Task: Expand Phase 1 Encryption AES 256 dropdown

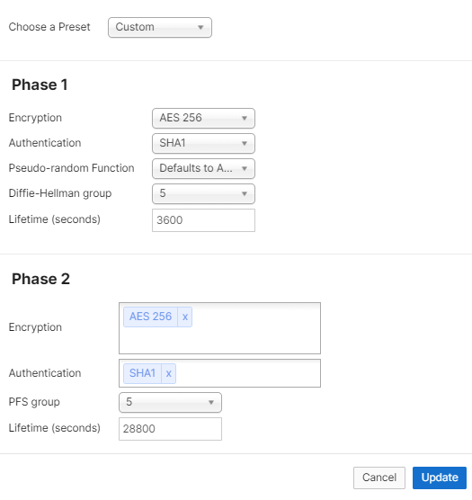Action: pyautogui.click(x=203, y=118)
